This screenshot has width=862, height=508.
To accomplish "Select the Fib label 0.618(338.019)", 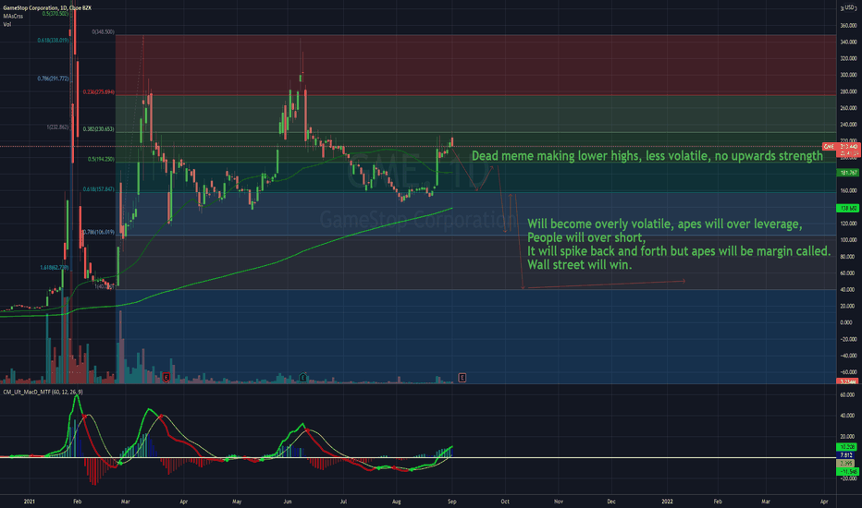I will coord(53,40).
